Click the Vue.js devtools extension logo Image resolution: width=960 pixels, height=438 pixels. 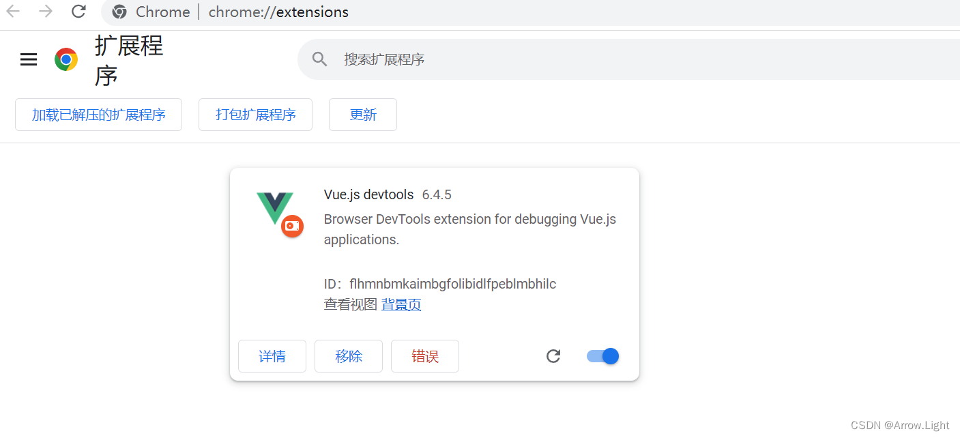[277, 211]
